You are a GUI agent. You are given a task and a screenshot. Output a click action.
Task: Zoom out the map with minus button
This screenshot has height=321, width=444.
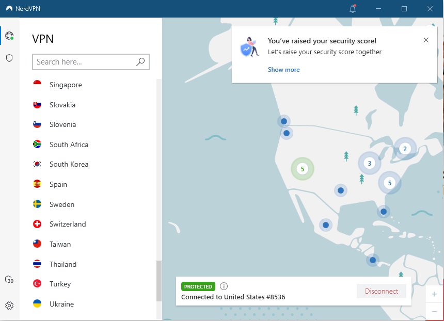(434, 311)
